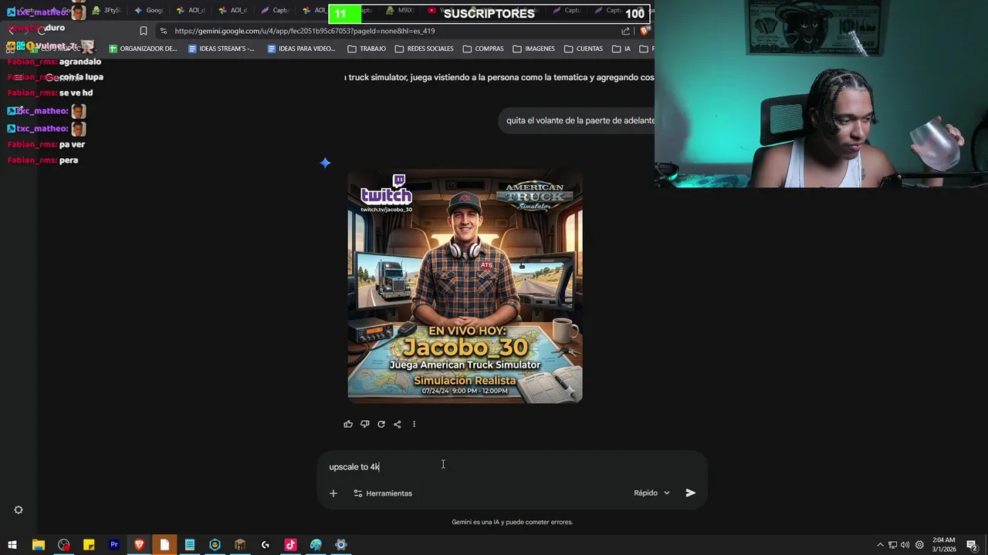Expand the IMAGENES bookmarks folder
The width and height of the screenshot is (988, 555).
pos(534,49)
